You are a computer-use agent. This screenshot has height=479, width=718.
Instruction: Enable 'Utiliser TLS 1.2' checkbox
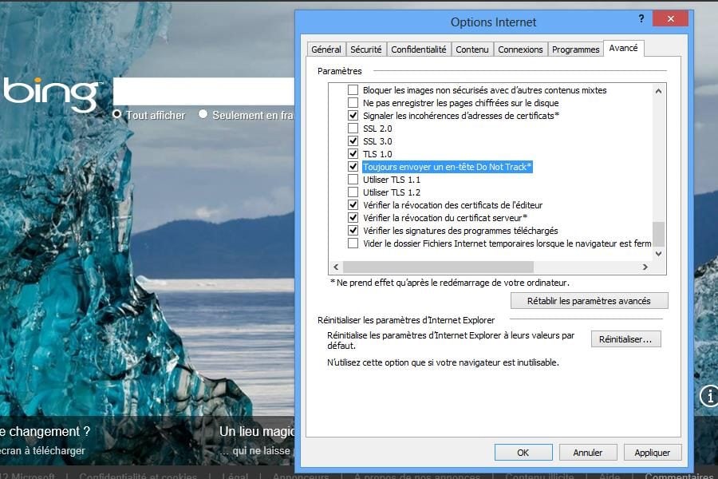point(353,192)
